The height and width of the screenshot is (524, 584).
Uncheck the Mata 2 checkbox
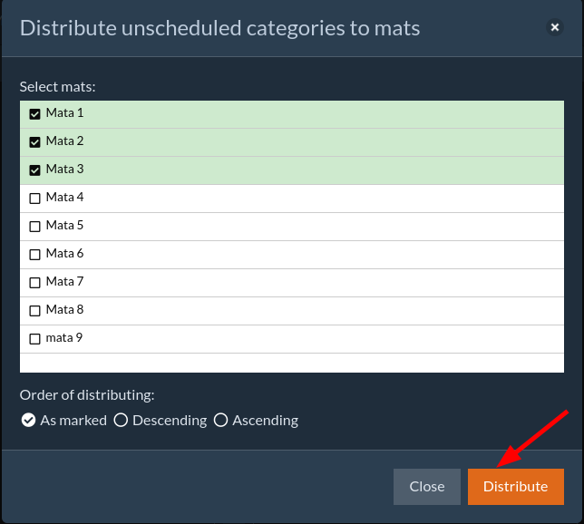coord(35,142)
